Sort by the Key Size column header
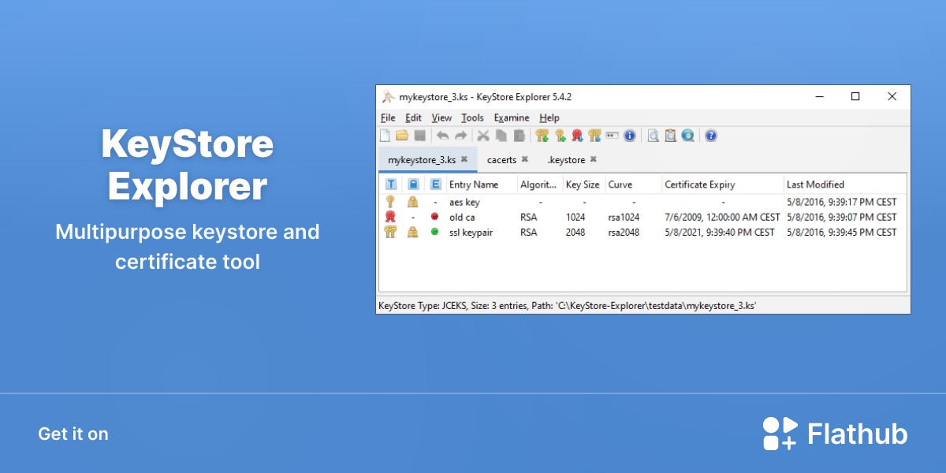Screen dimensions: 946x473 click(583, 184)
